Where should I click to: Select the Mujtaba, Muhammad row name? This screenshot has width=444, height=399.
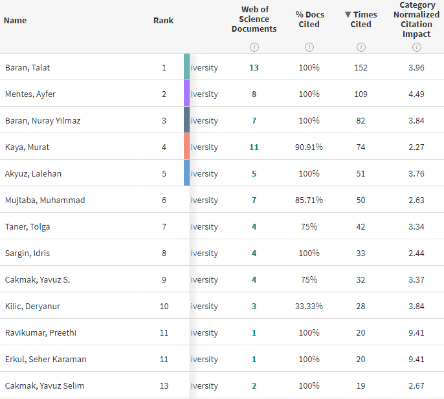click(x=45, y=200)
